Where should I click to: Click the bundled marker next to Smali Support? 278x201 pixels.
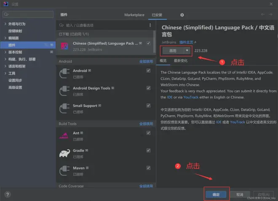pos(100,106)
